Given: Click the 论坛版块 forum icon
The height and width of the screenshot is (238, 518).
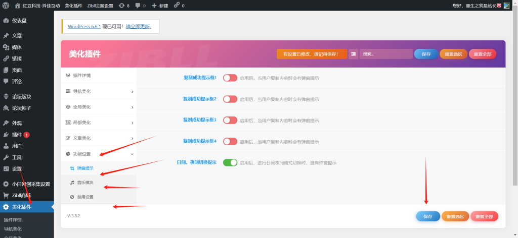Looking at the screenshot, I should pos(6,96).
